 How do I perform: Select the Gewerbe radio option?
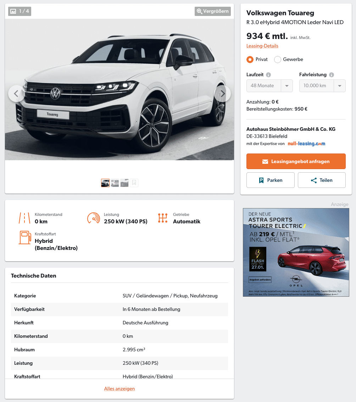point(278,60)
